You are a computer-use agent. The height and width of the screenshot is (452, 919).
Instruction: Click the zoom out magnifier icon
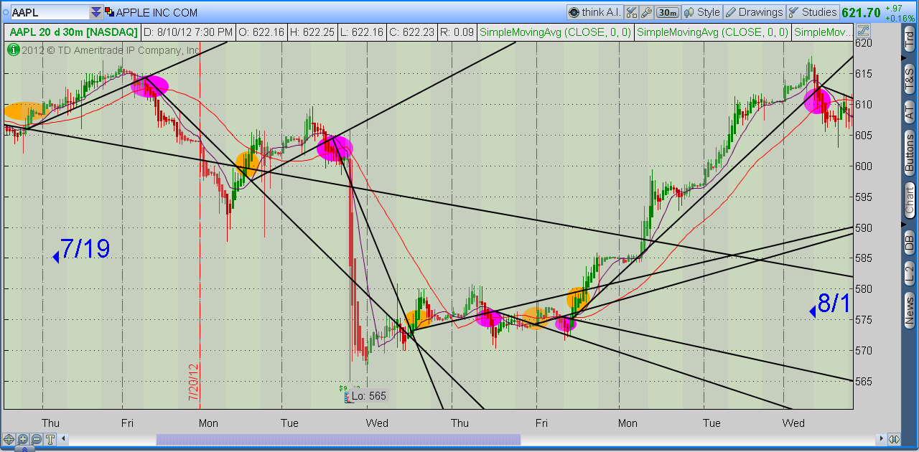coord(36,439)
